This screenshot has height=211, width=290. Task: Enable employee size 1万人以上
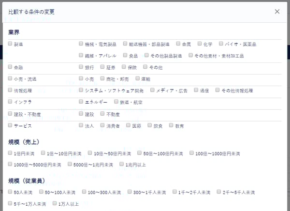coord(54,203)
